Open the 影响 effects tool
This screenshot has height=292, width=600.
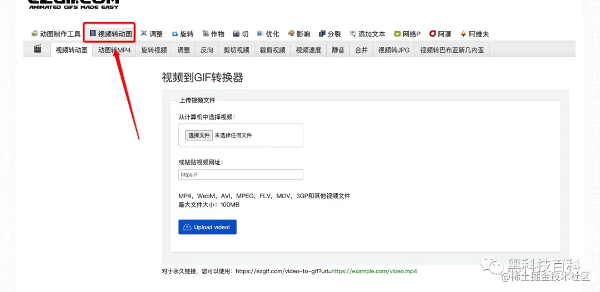pyautogui.click(x=299, y=34)
